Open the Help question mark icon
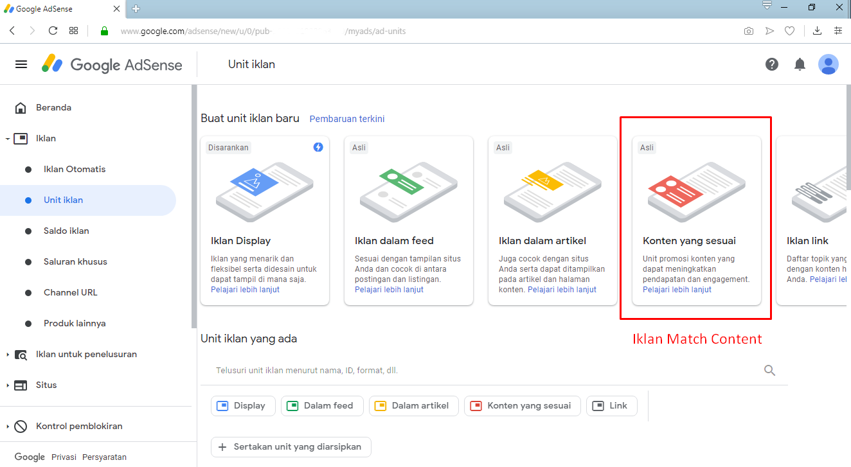 click(x=772, y=64)
